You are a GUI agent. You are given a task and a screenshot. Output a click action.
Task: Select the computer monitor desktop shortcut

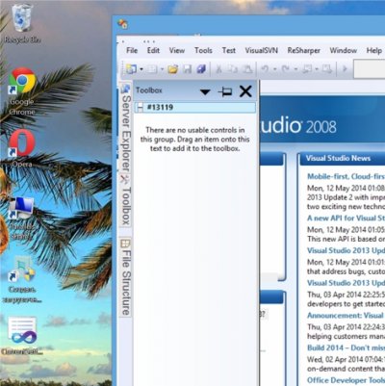click(x=21, y=219)
